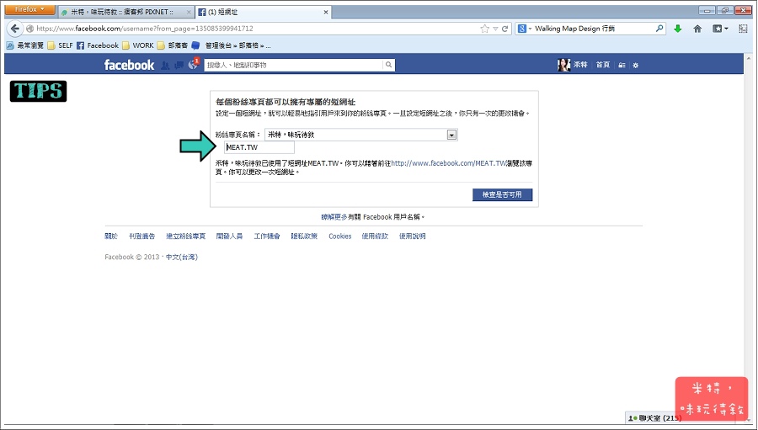Image resolution: width=758 pixels, height=430 pixels.
Task: Select the Facebook 短網址 tab
Action: point(264,12)
